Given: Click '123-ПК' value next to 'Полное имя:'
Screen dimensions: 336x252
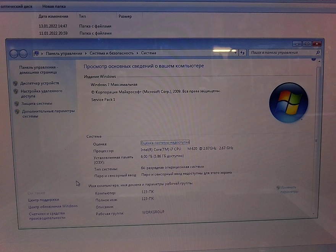Looking at the screenshot, I should click(148, 199).
